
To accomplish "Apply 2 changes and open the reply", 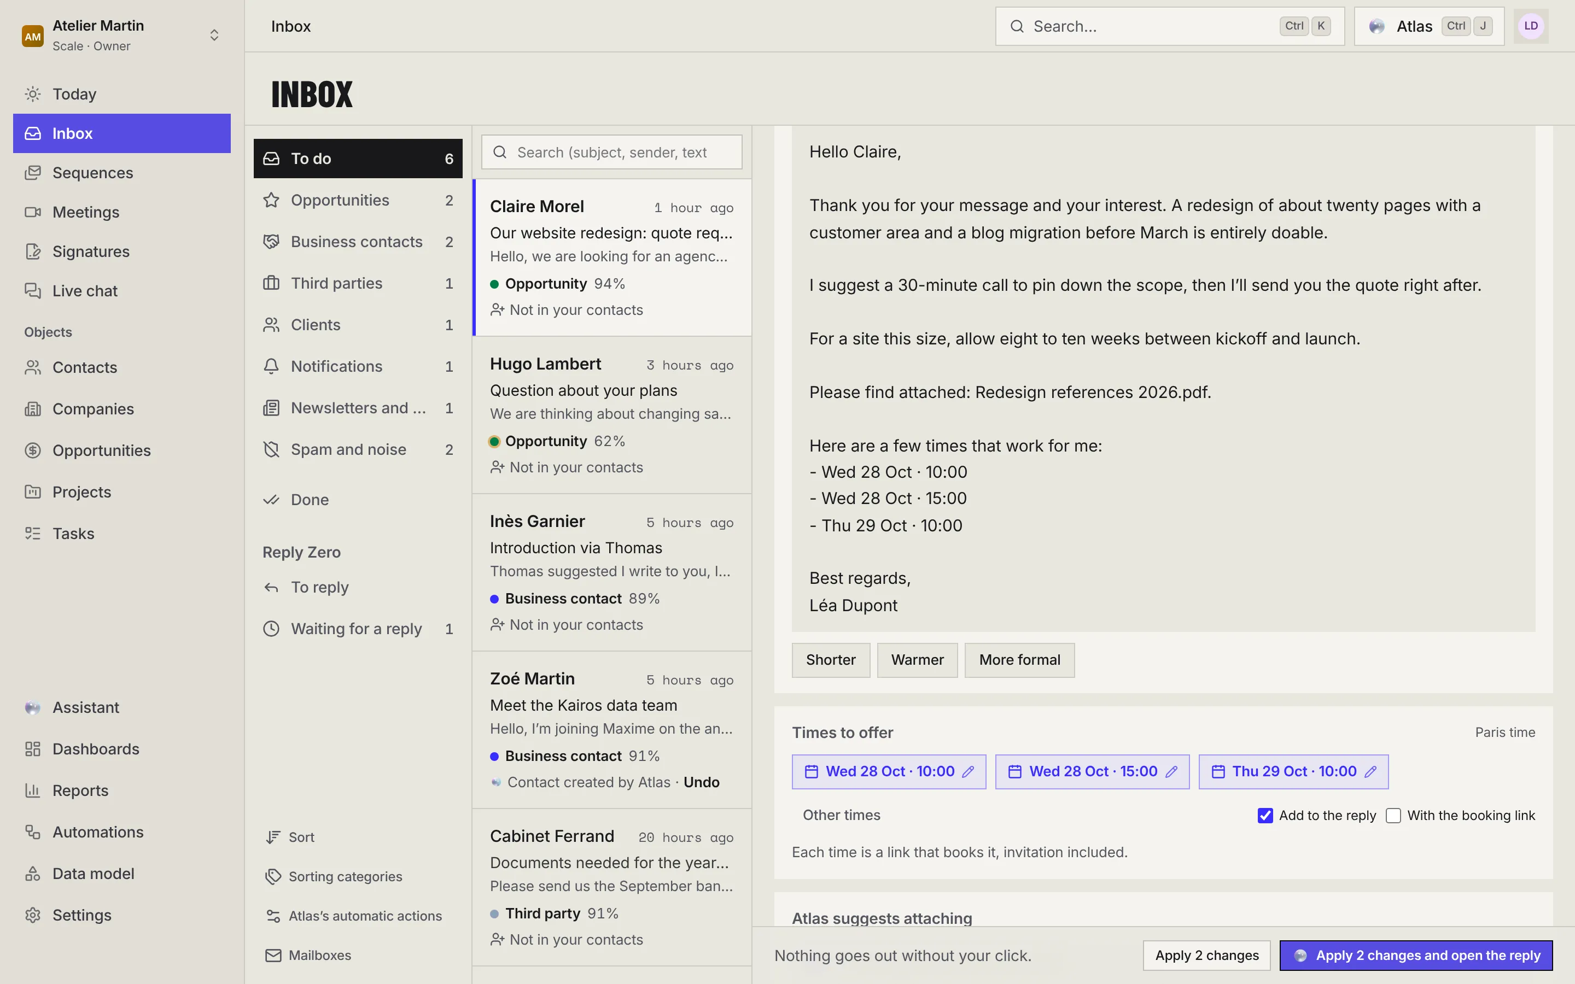I will [x=1416, y=956].
